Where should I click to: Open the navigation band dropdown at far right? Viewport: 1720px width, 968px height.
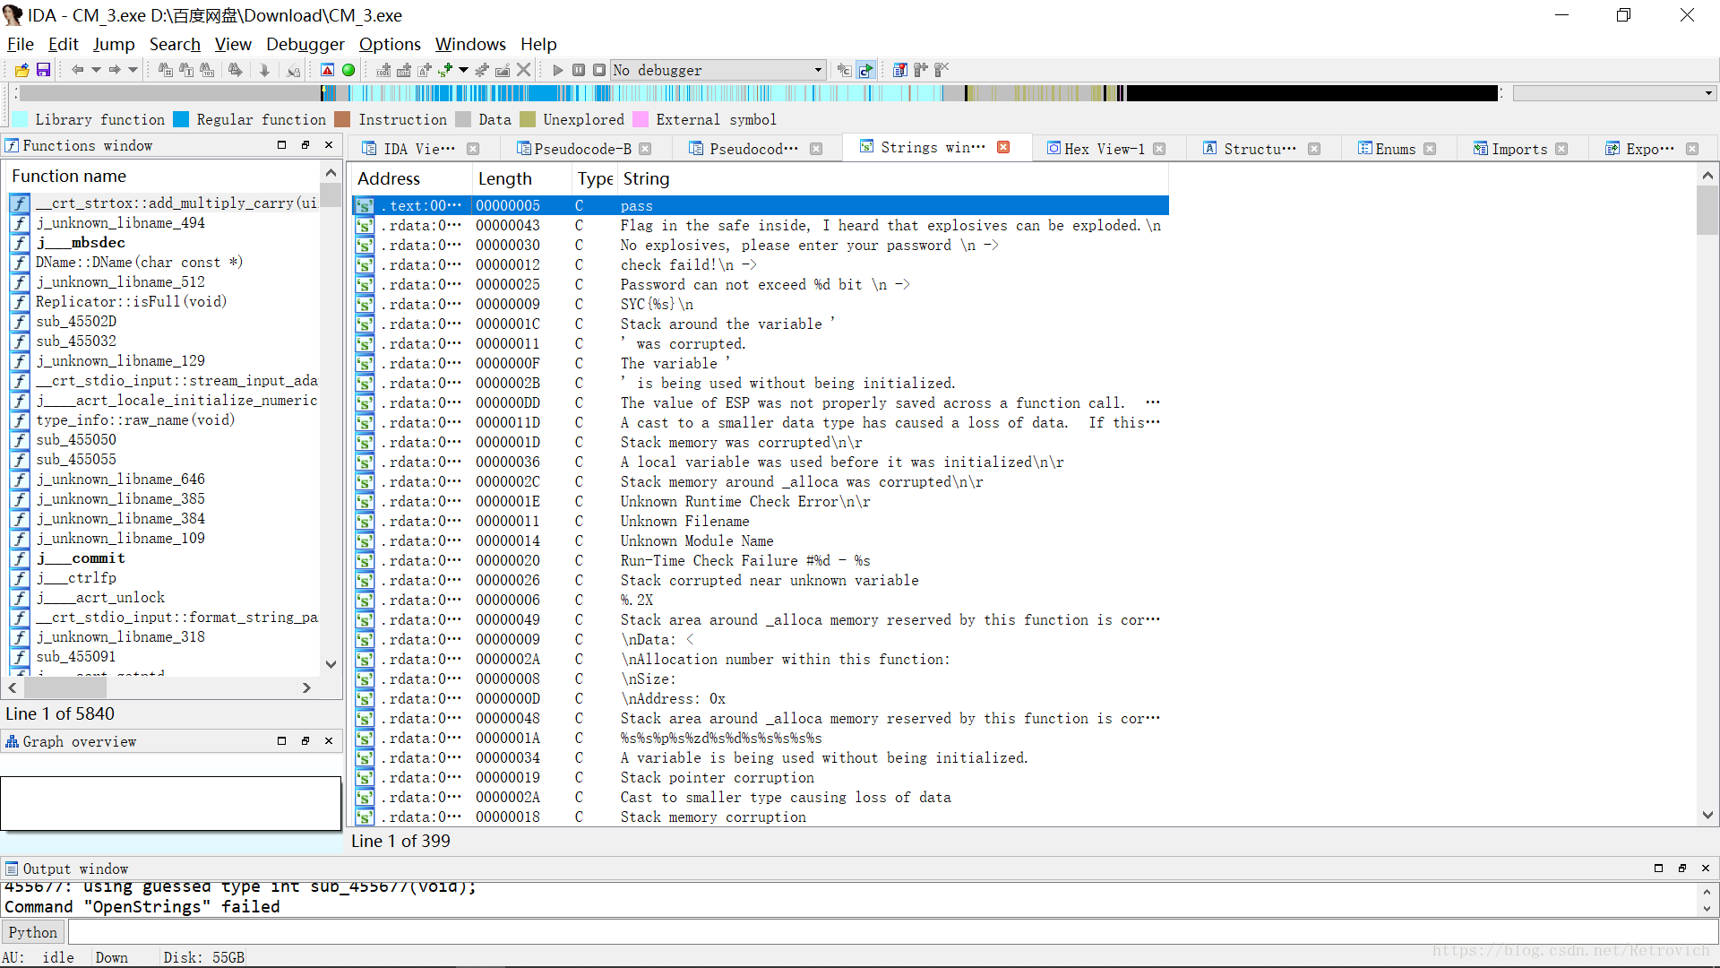click(1708, 93)
